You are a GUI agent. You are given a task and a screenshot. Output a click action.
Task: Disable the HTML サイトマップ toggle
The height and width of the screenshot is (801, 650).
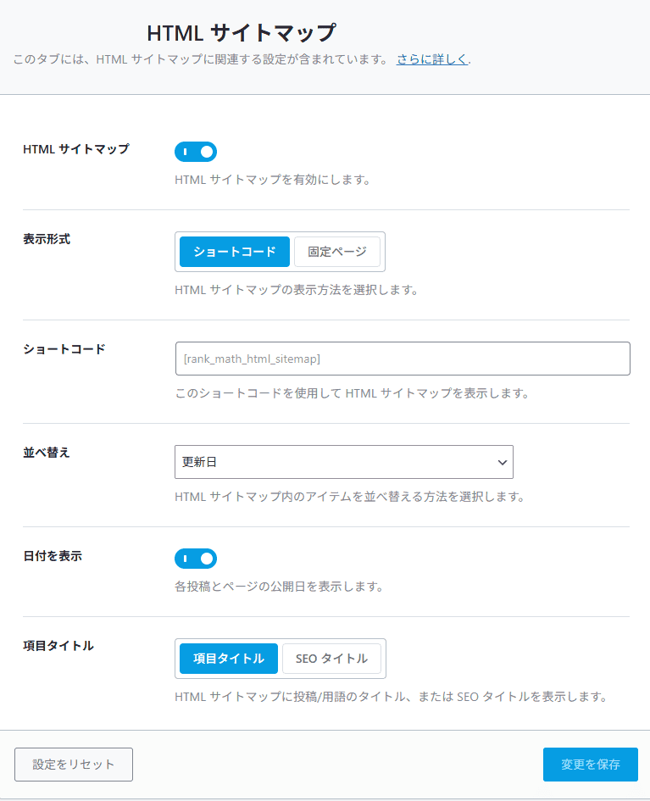(x=196, y=152)
